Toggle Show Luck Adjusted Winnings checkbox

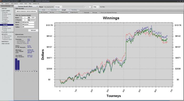click(100, 12)
